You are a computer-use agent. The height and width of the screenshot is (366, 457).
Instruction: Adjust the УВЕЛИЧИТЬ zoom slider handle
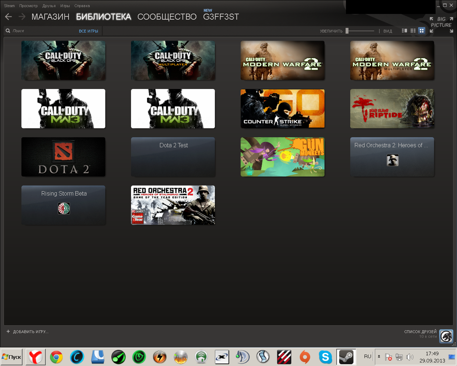pos(347,31)
